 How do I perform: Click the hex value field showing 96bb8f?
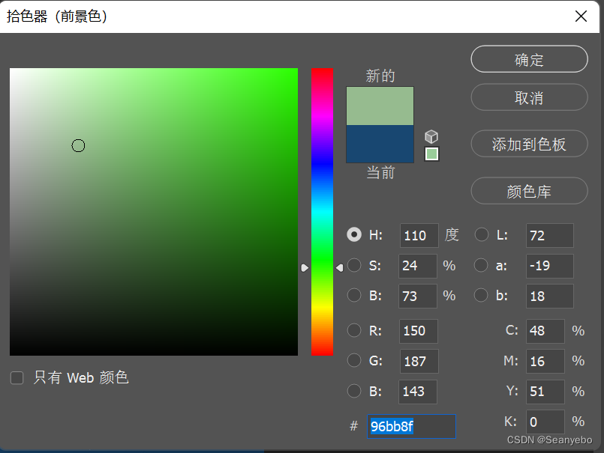point(410,426)
